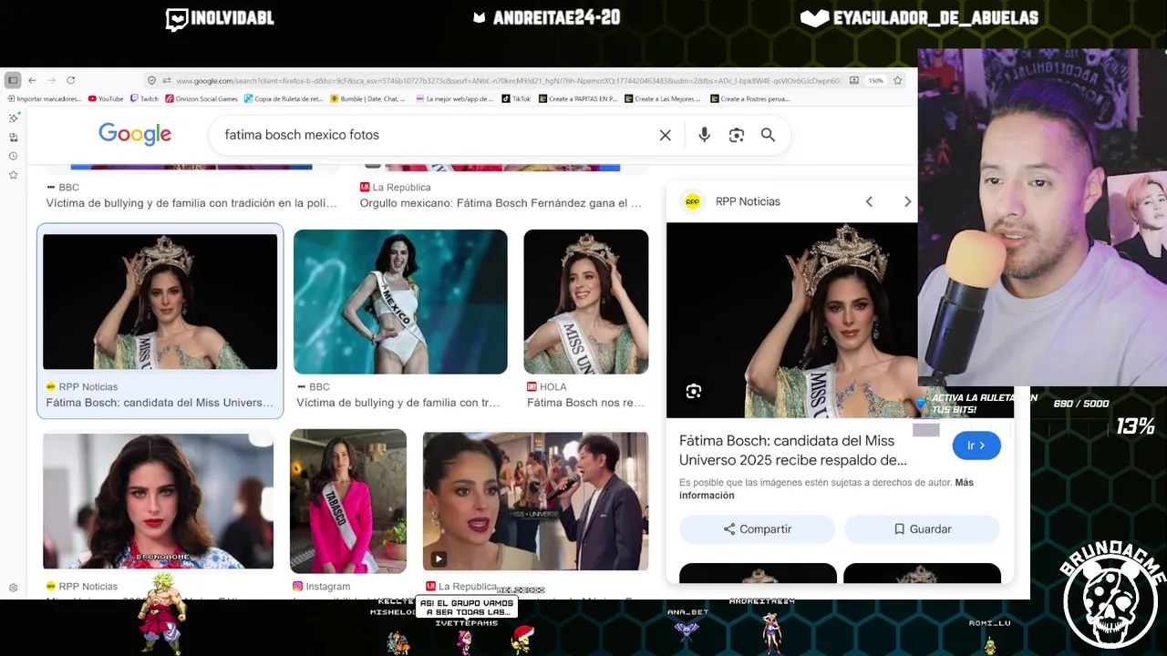Click Más información copyright link
This screenshot has height=656, width=1167.
[826, 488]
